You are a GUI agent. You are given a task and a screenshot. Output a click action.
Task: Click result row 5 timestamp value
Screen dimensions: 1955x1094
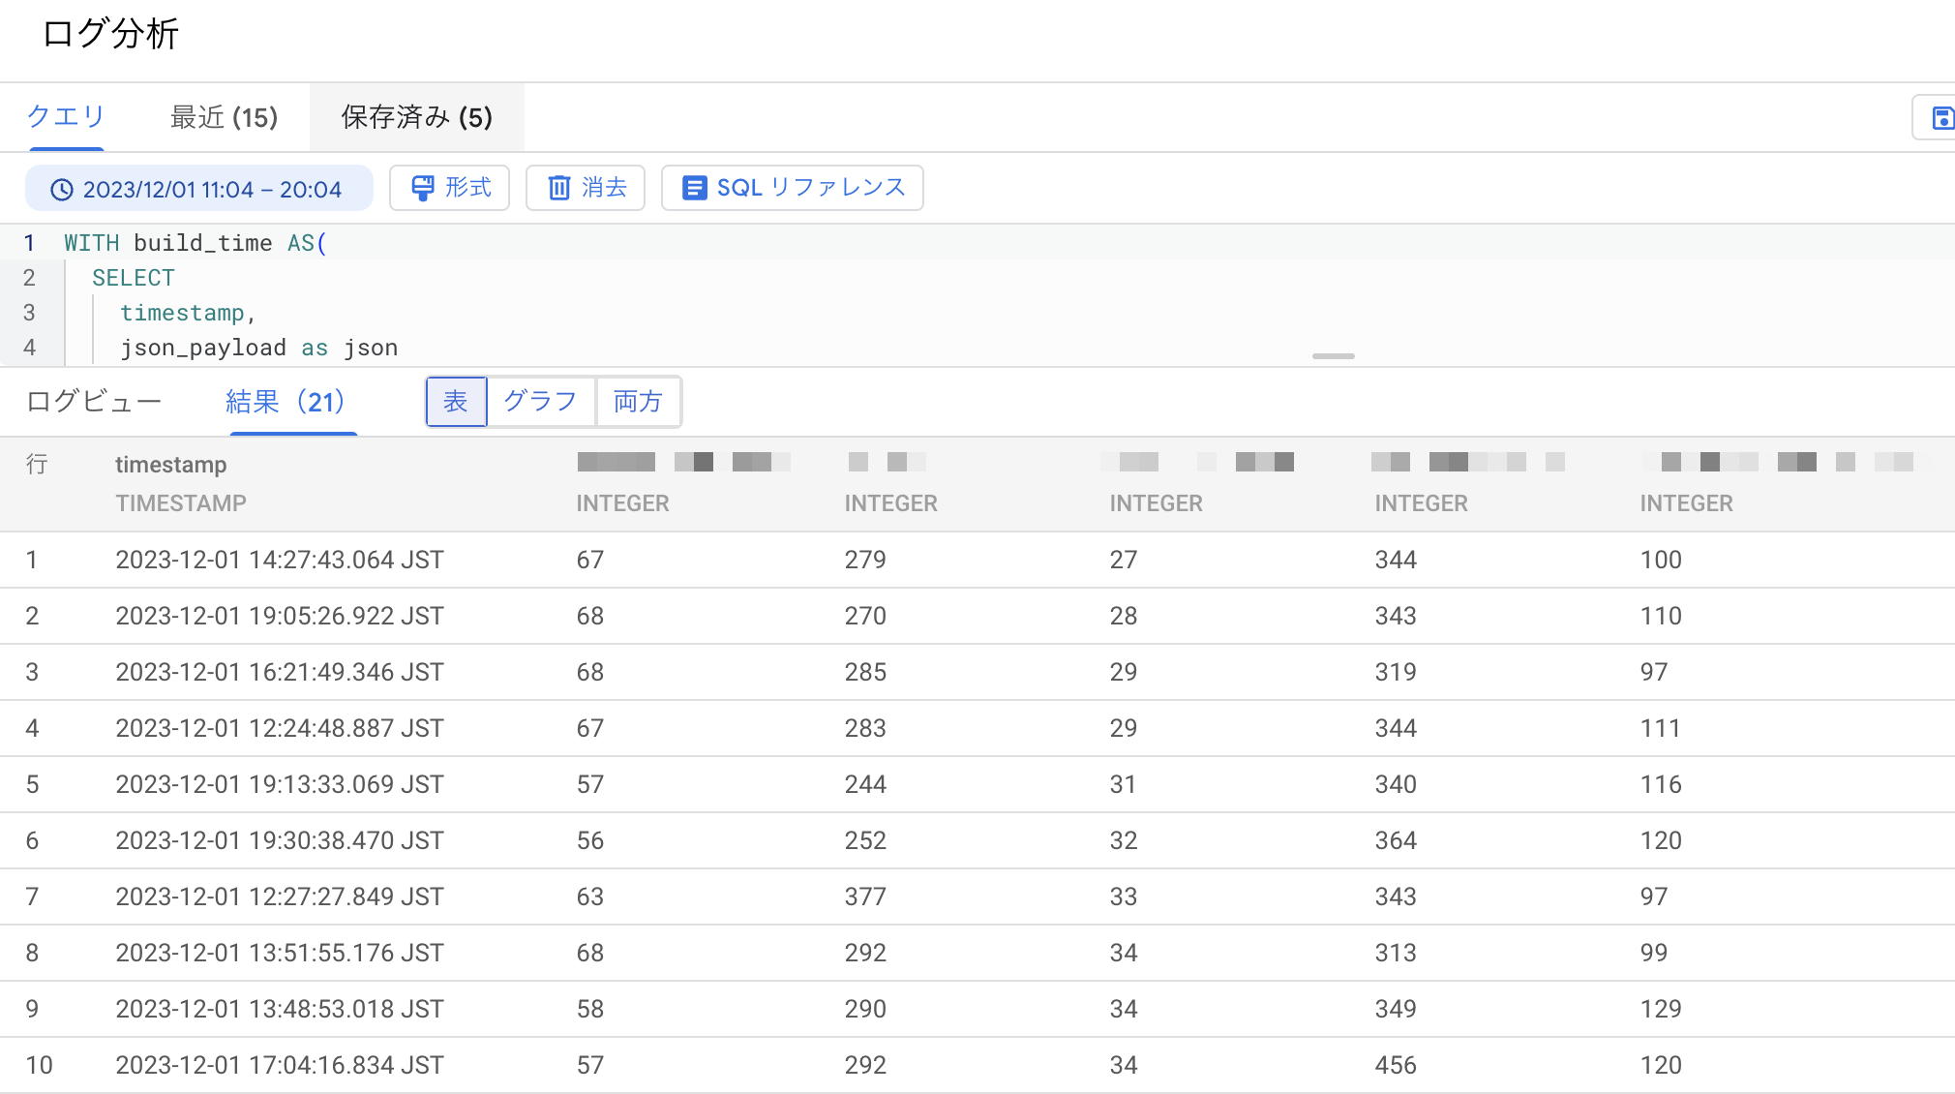(x=279, y=784)
